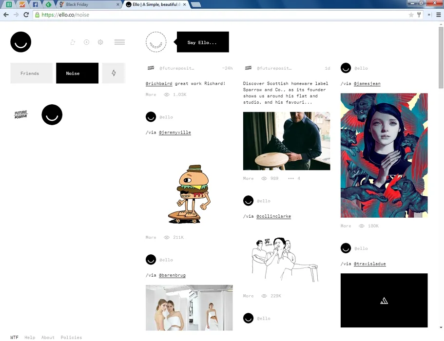The width and height of the screenshot is (444, 341).
Task: Click the Ello smiley logo in the sidebar header
Action: point(20,42)
